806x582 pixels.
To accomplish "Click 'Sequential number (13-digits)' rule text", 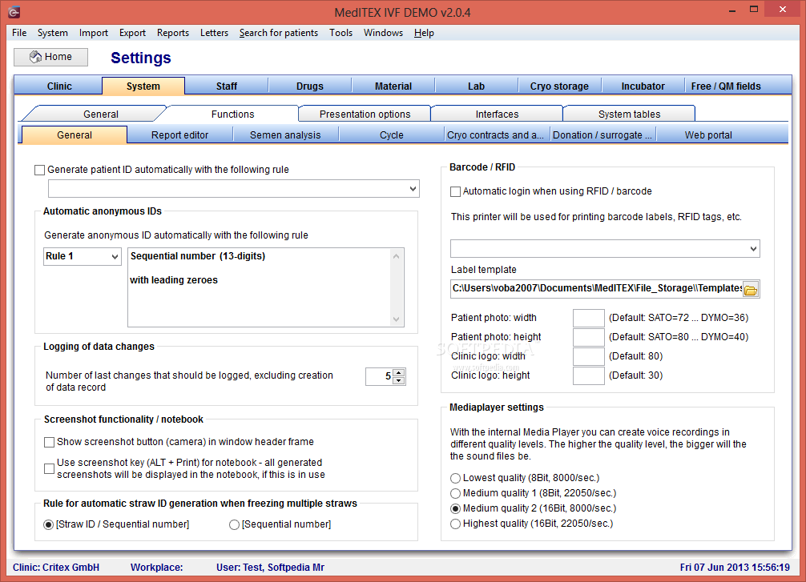I will (198, 256).
